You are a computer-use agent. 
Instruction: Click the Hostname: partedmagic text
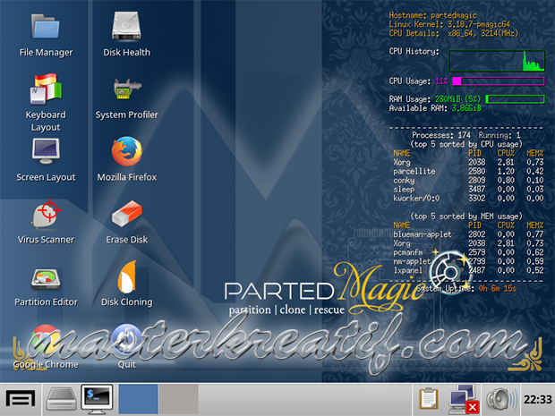click(433, 15)
